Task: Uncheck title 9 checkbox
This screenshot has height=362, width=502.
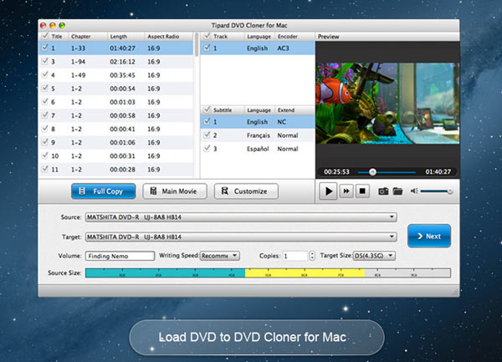Action: [45, 142]
